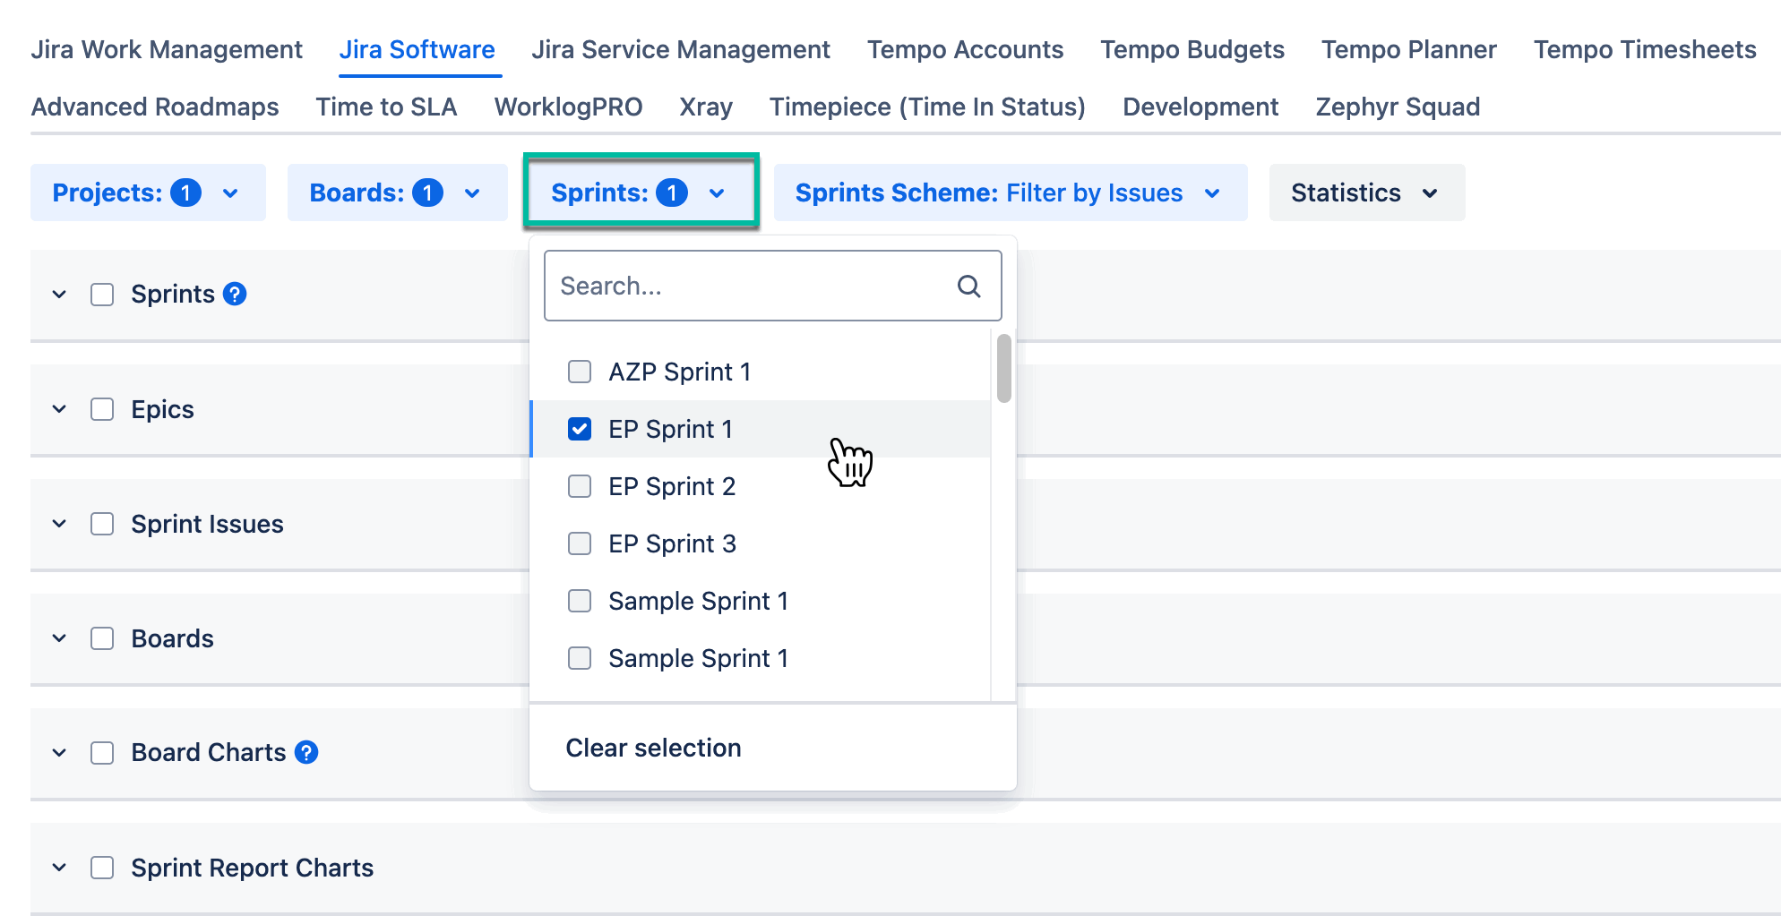Toggle the Boards section chevron

point(59,638)
